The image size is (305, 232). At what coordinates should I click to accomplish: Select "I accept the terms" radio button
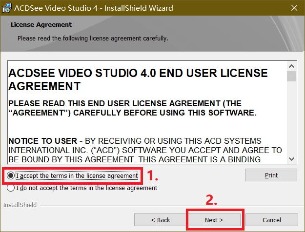point(11,175)
